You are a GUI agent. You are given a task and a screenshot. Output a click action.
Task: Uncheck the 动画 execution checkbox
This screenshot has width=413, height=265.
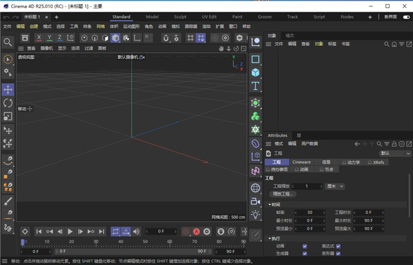[x=305, y=246]
